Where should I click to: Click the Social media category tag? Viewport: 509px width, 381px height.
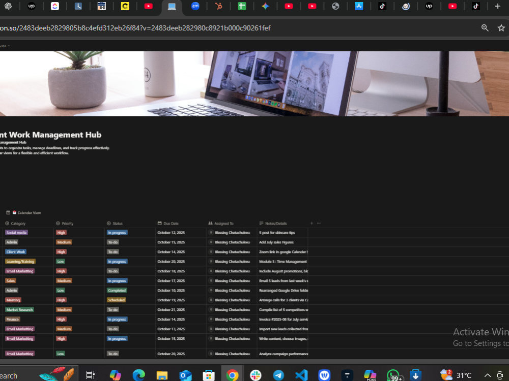(x=17, y=233)
